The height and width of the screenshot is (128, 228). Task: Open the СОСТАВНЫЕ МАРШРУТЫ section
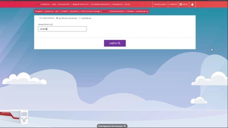pos(100,5)
